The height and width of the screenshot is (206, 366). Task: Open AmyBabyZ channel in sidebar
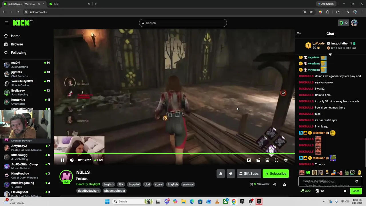coord(26,148)
